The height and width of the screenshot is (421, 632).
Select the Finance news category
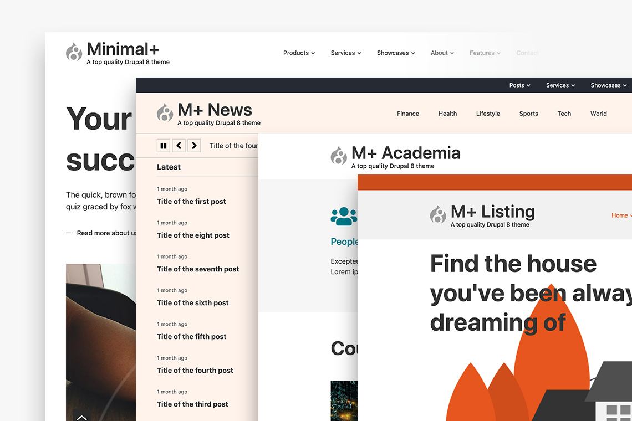click(408, 114)
